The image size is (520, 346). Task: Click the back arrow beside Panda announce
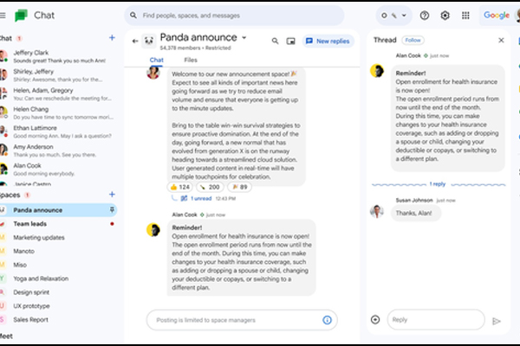[135, 41]
